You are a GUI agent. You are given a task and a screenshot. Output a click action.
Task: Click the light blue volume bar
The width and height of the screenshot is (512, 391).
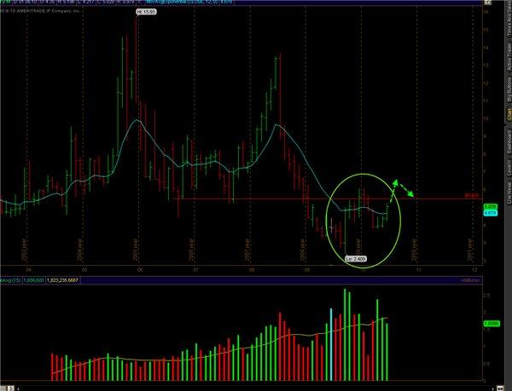coord(331,344)
